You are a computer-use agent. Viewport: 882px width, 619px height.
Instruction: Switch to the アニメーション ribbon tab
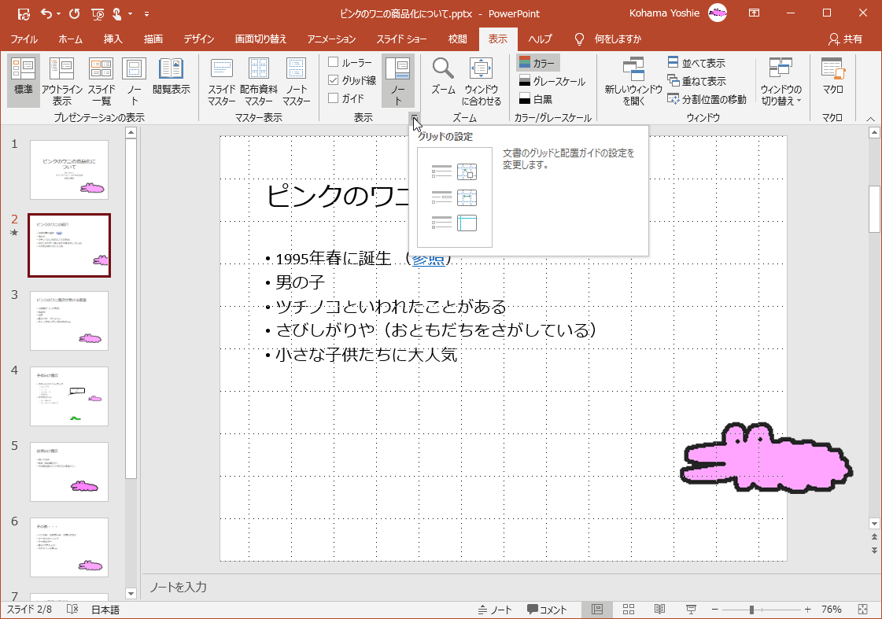(331, 39)
